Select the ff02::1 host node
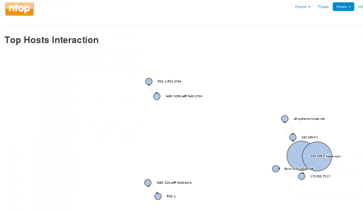The width and height of the screenshot is (363, 212). coord(158,196)
